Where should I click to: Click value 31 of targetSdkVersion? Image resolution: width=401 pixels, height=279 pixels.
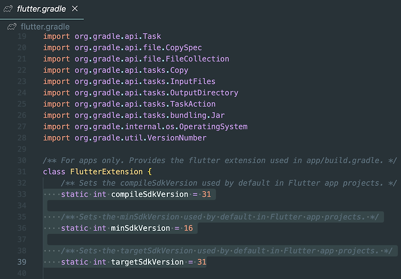point(202,262)
